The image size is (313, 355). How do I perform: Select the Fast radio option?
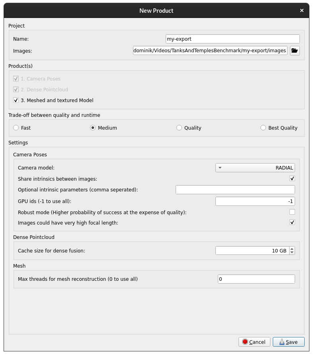pos(16,128)
